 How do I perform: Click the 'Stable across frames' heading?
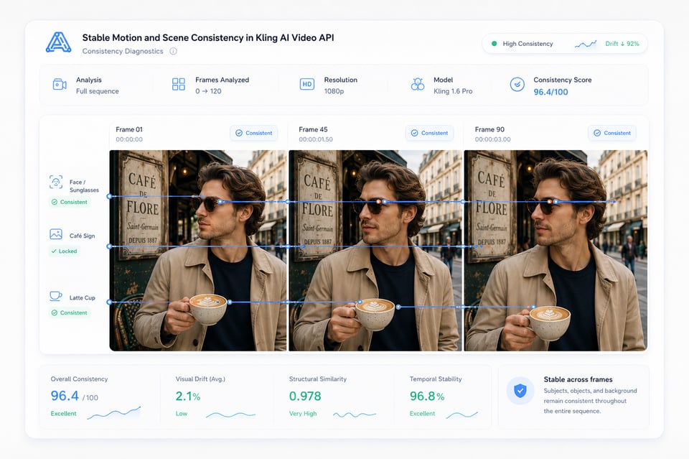(x=578, y=379)
